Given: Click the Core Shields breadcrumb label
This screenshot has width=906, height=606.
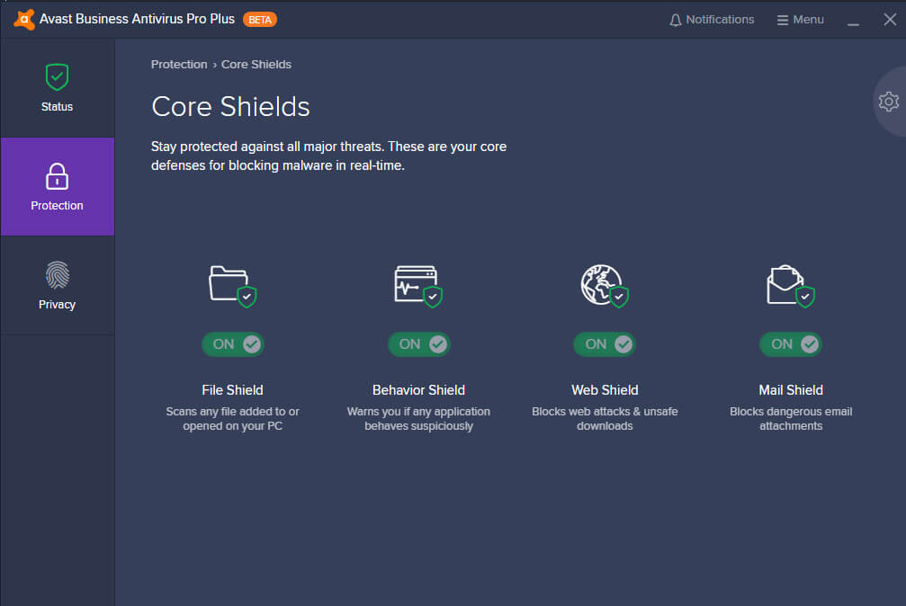Looking at the screenshot, I should [256, 64].
